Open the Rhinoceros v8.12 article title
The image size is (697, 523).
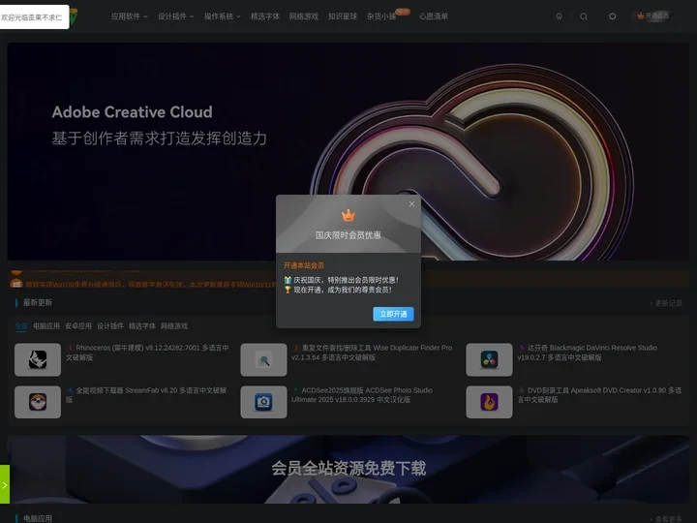[147, 353]
